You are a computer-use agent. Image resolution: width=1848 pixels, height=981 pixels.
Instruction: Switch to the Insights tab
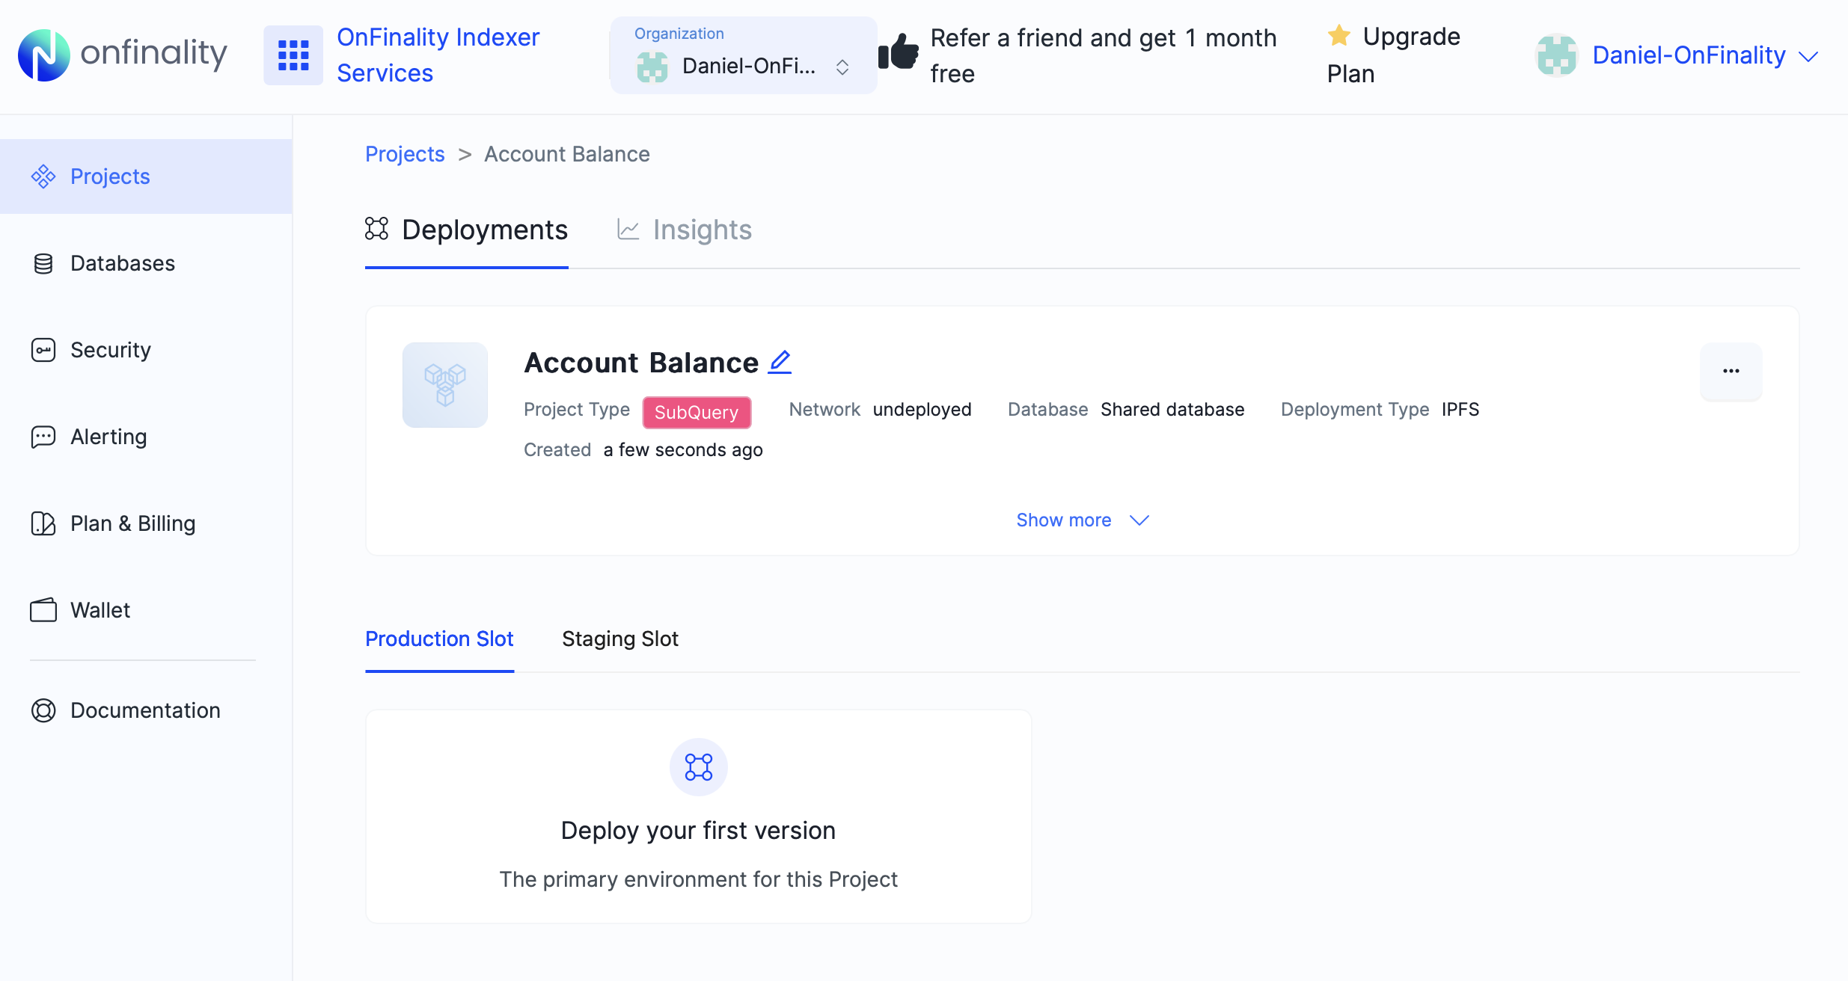[x=702, y=230]
